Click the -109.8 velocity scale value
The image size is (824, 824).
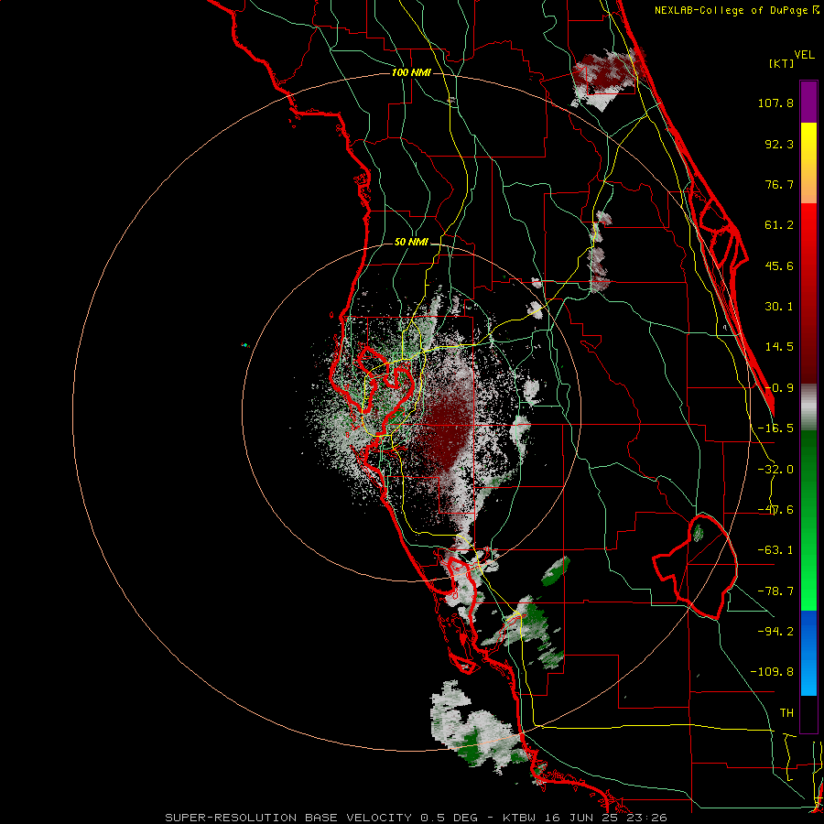[772, 672]
